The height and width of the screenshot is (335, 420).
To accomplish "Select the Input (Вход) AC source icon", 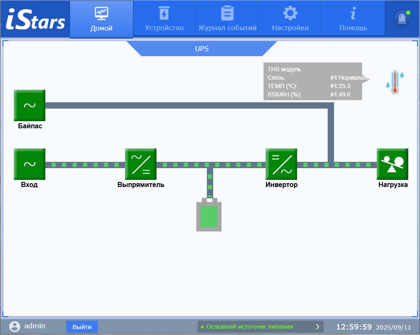I will (29, 164).
